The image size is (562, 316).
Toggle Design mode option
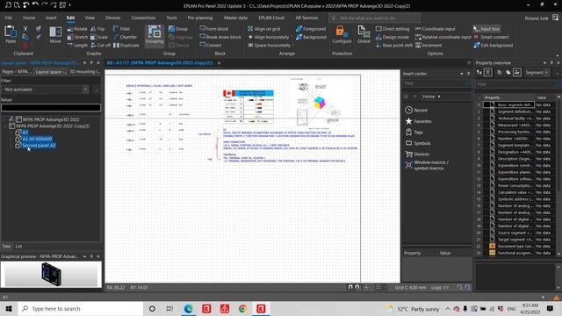(x=393, y=37)
